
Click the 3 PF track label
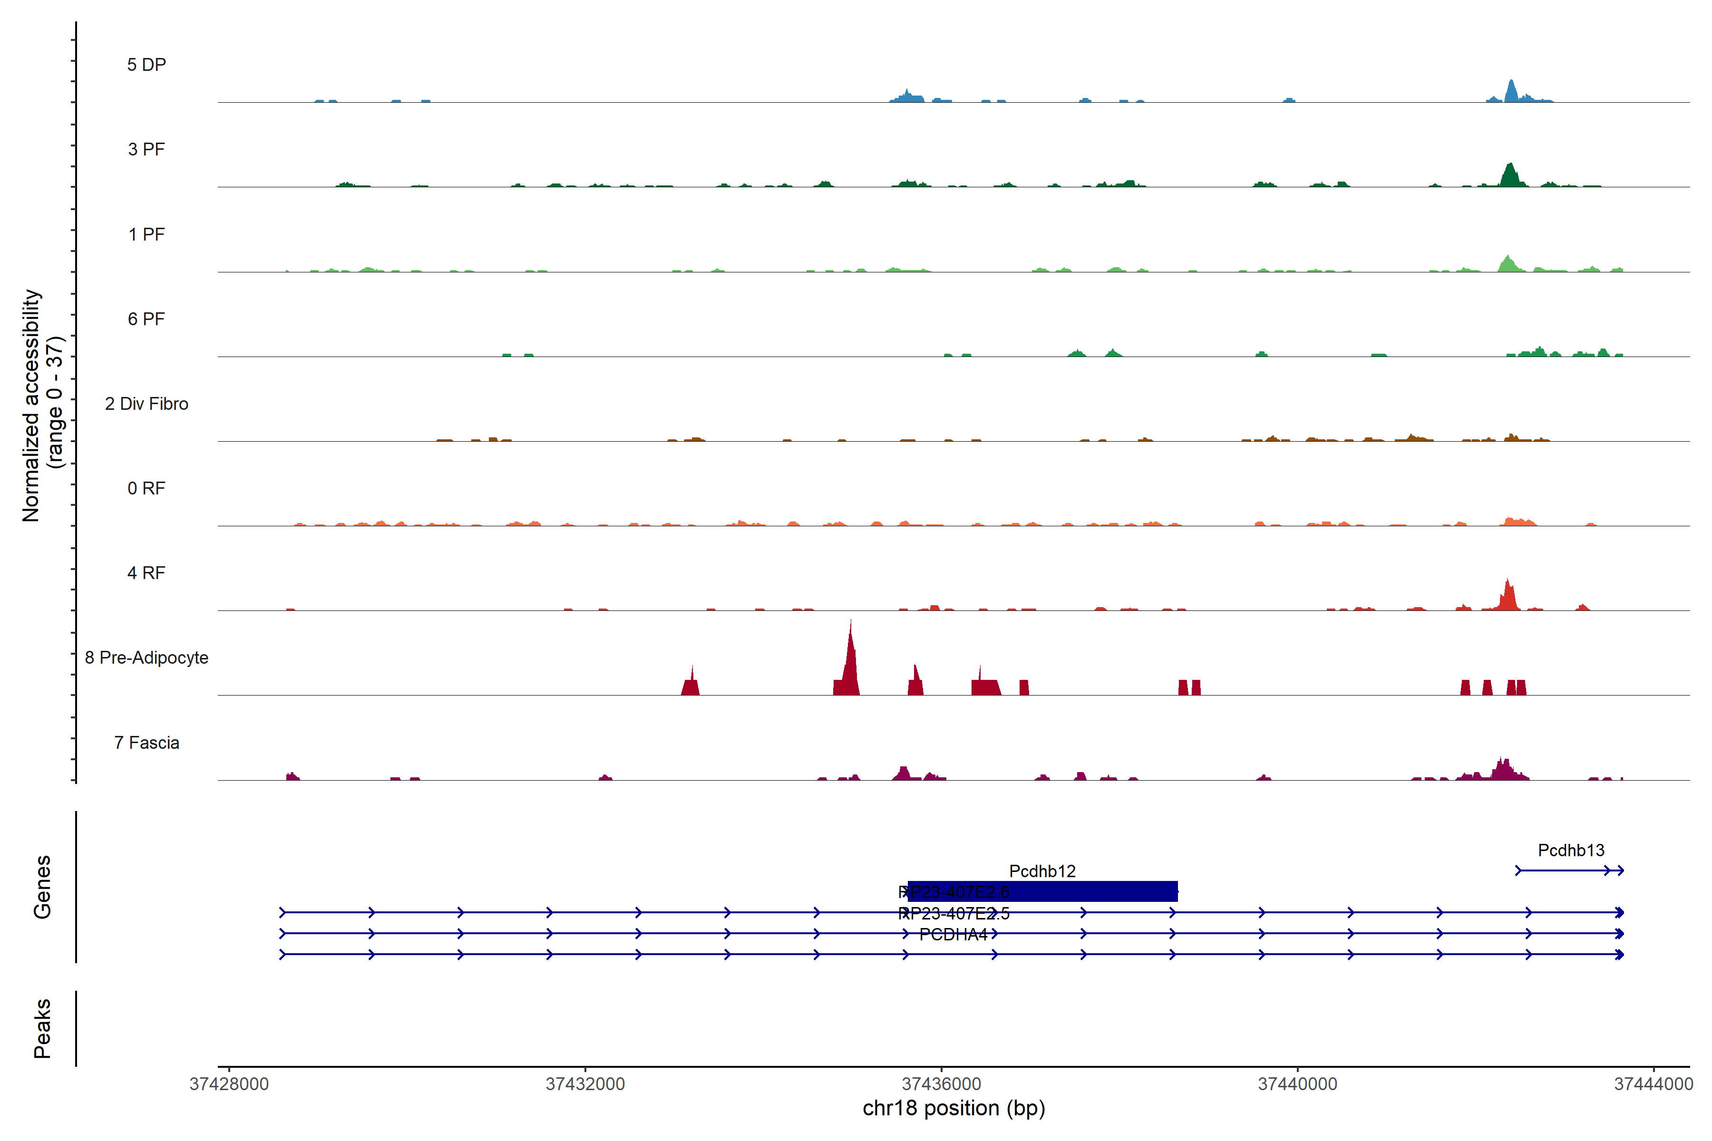(x=146, y=149)
